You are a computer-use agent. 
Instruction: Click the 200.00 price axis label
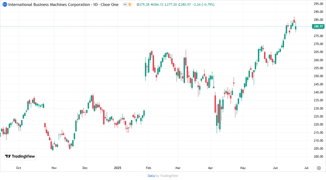click(x=318, y=157)
